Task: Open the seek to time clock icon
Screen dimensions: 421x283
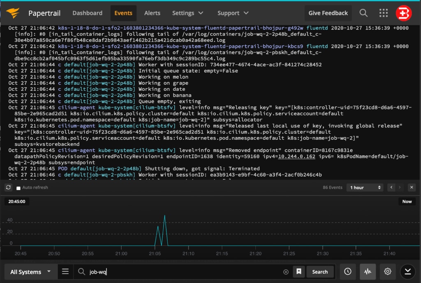Action: [x=348, y=271]
